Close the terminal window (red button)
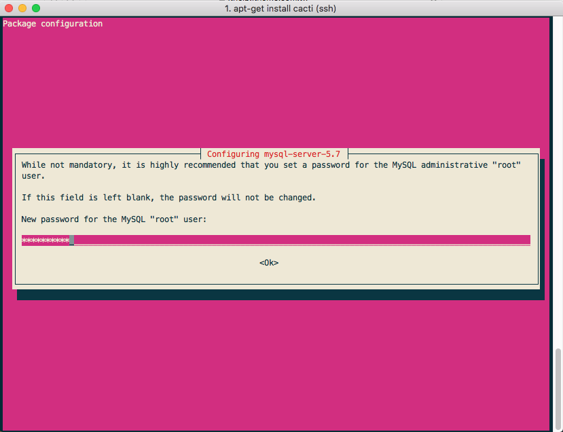 pyautogui.click(x=9, y=8)
